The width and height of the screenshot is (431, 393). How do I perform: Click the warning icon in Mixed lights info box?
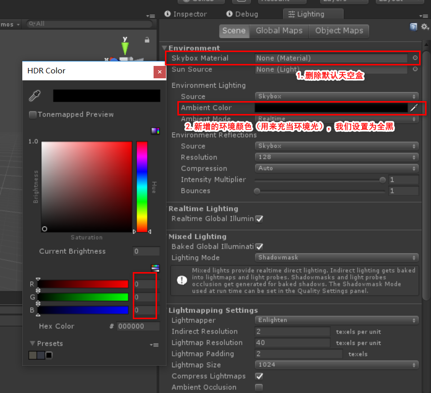182,281
